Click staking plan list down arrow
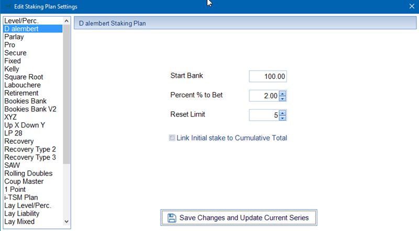The image size is (419, 231). [x=67, y=222]
